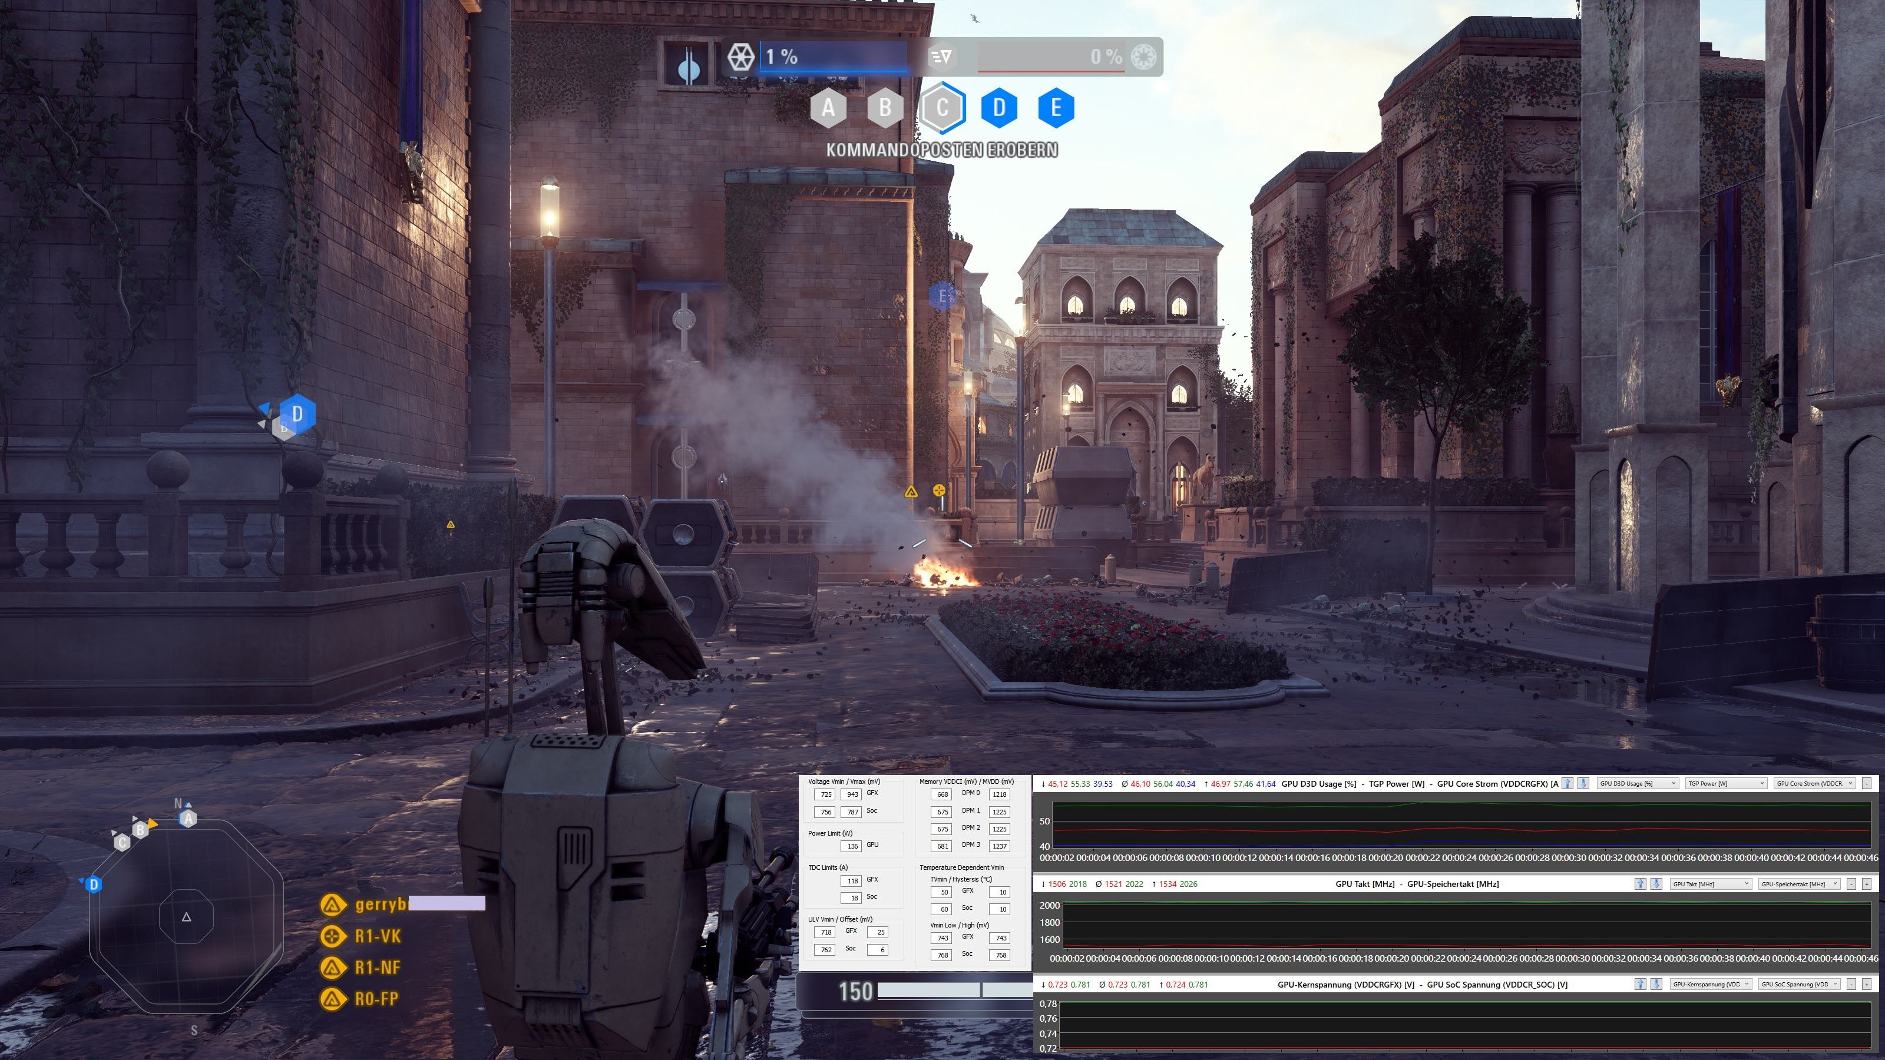The image size is (1885, 1060).
Task: Move the GPU Takt graph down with blue arrow
Action: 1656,884
